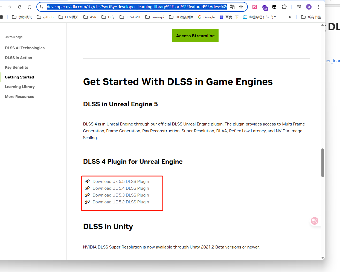Click the scrollbar down arrow
The image size is (340, 272).
coord(322,258)
